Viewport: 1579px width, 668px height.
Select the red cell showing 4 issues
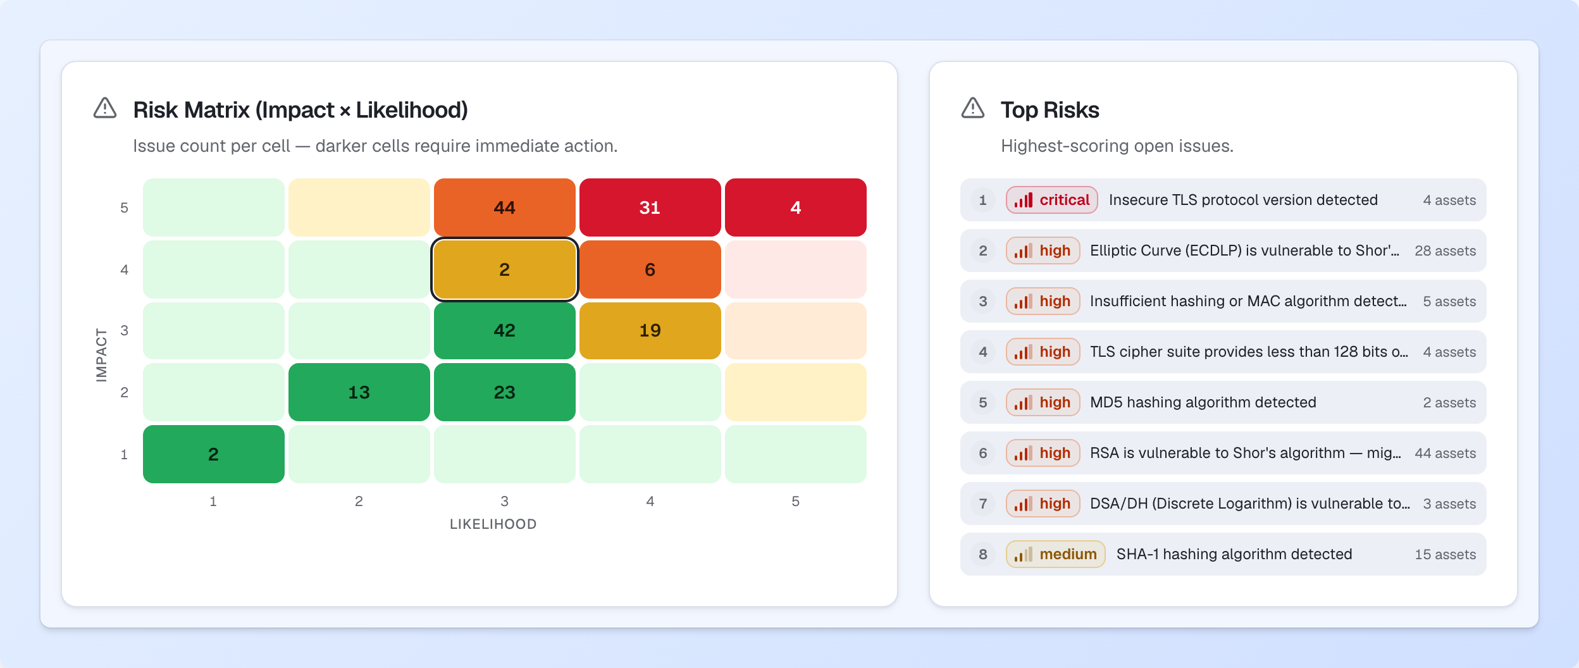(x=795, y=207)
